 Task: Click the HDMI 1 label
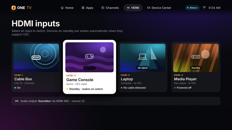(19, 75)
